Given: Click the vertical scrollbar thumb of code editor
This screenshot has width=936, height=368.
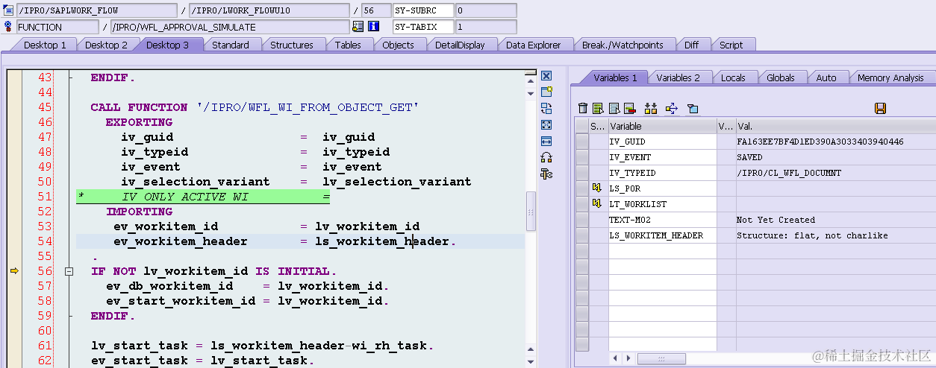Looking at the screenshot, I should tap(531, 211).
